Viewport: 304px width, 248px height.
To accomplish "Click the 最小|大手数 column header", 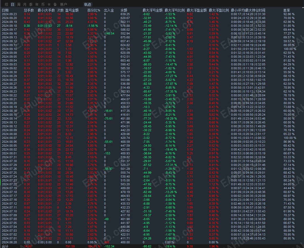I will pyautogui.click(x=46, y=10).
